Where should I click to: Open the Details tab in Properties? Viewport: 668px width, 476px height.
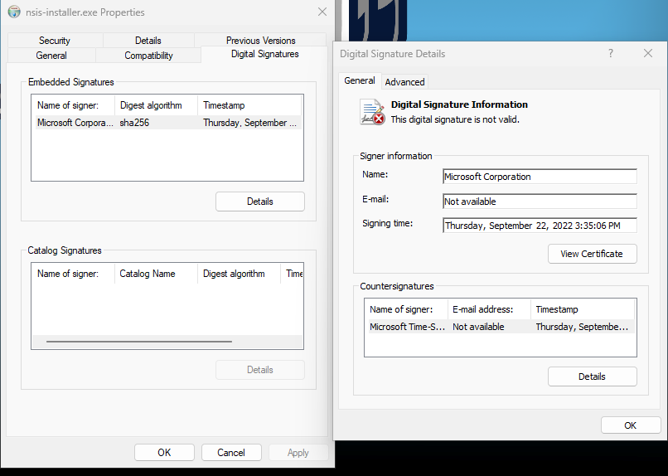point(148,41)
